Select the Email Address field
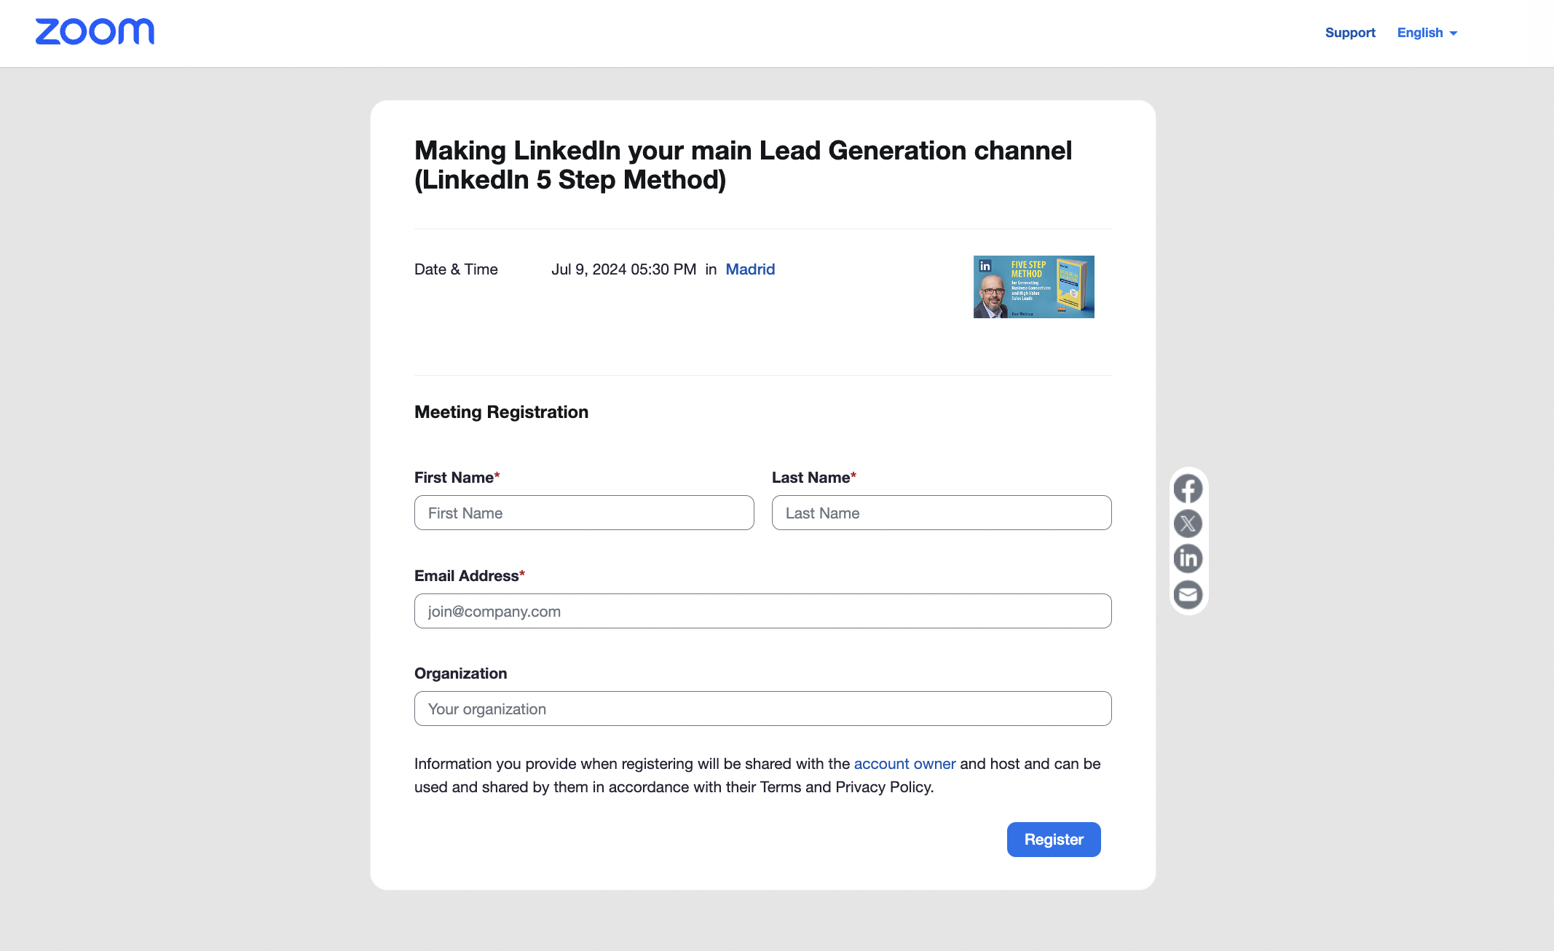The width and height of the screenshot is (1554, 951). tap(762, 611)
